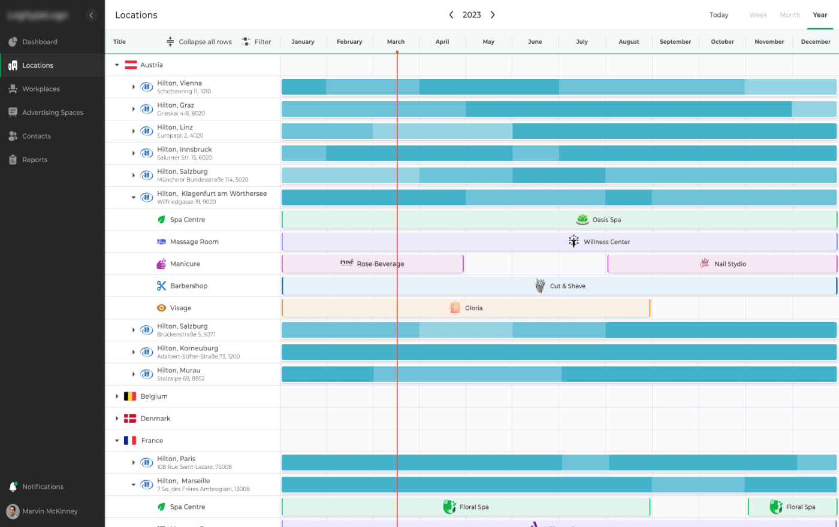
Task: Click the Notifications bell
Action: click(x=13, y=486)
